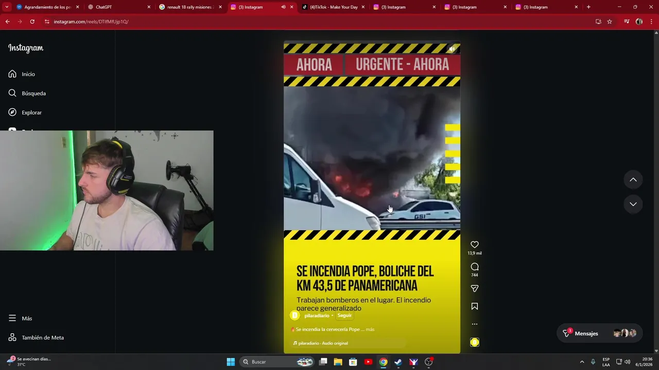Open the weather widget showing 31°C
The width and height of the screenshot is (659, 370).
30,362
